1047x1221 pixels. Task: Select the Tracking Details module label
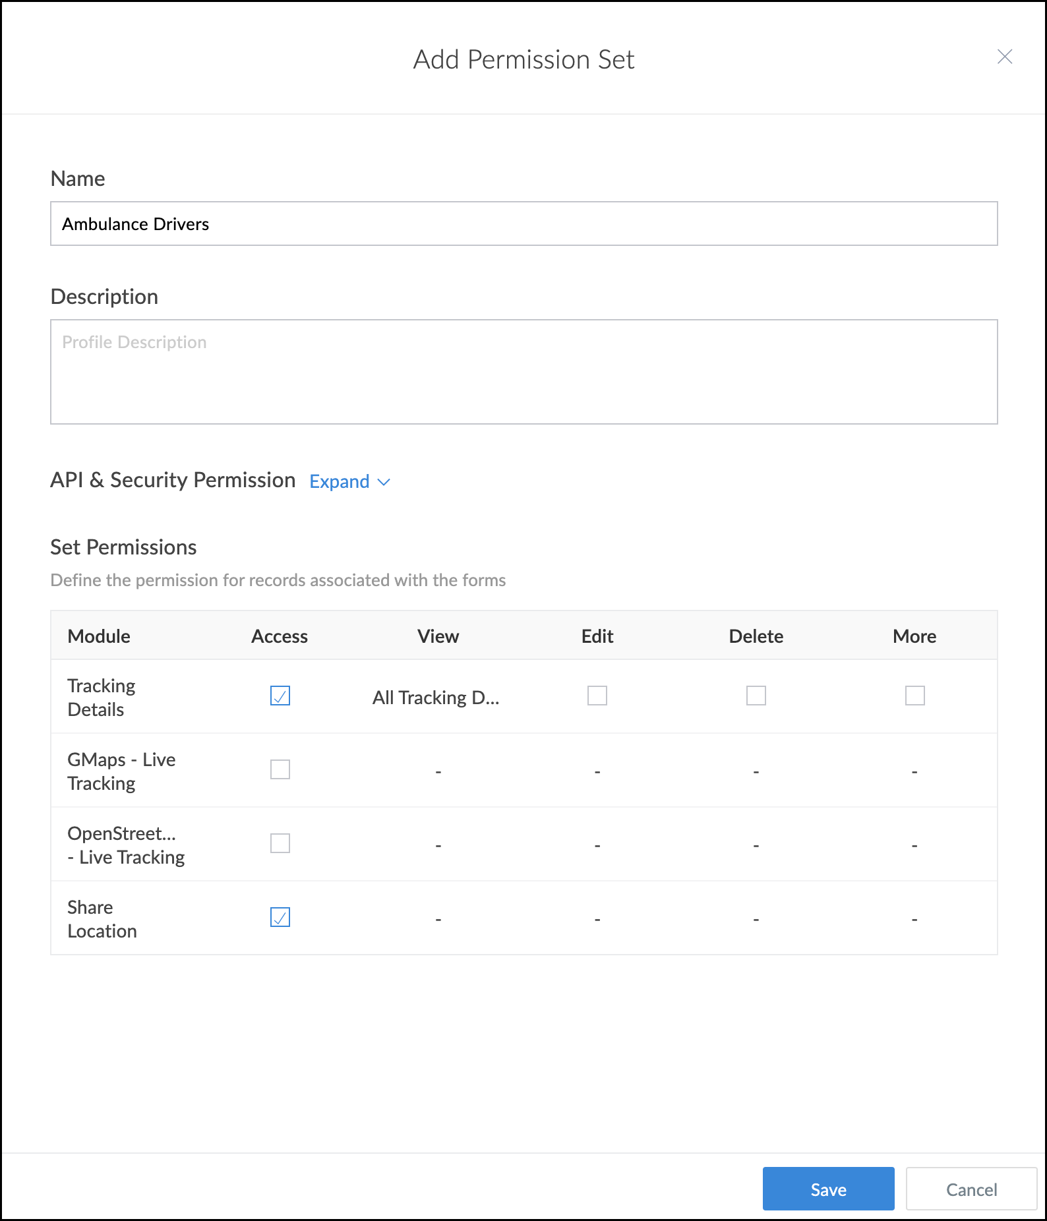click(x=102, y=698)
